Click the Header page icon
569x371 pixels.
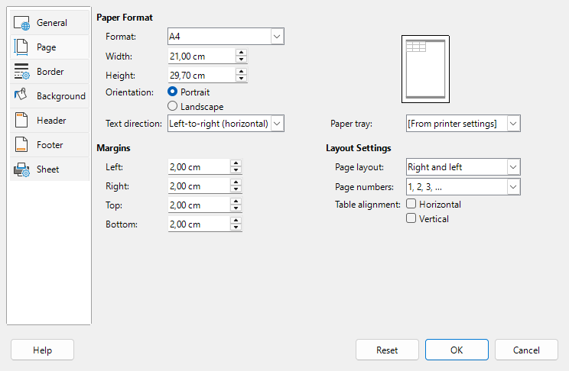point(21,120)
